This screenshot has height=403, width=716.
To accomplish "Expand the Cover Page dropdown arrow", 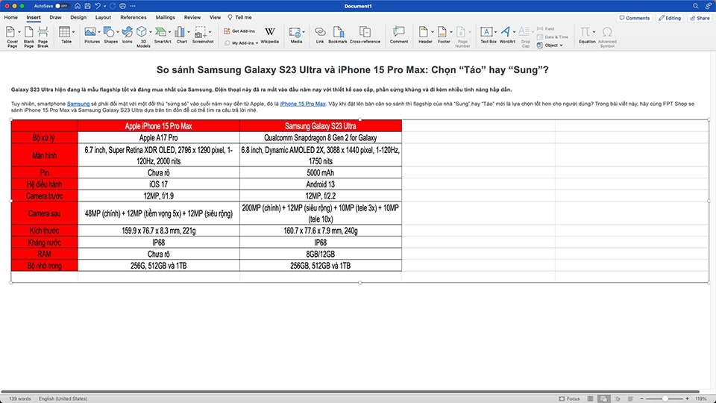I will pyautogui.click(x=19, y=32).
